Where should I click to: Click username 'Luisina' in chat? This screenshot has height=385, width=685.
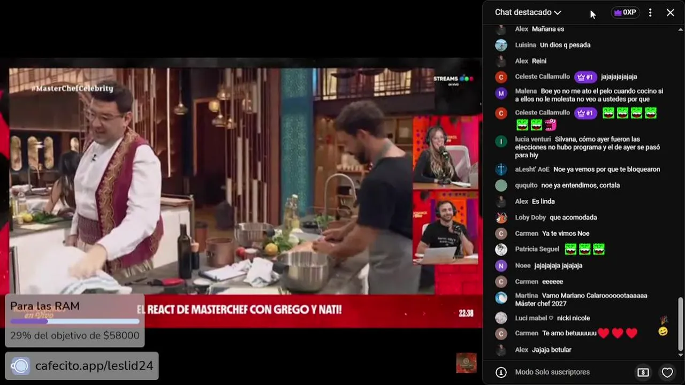click(526, 45)
